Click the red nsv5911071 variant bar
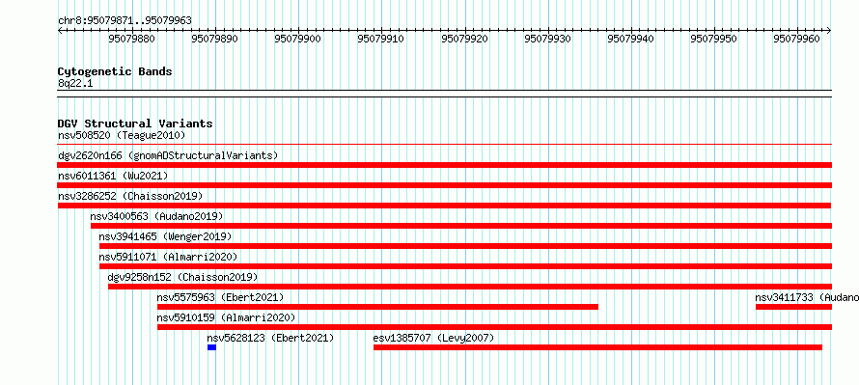This screenshot has width=859, height=385. click(x=465, y=266)
